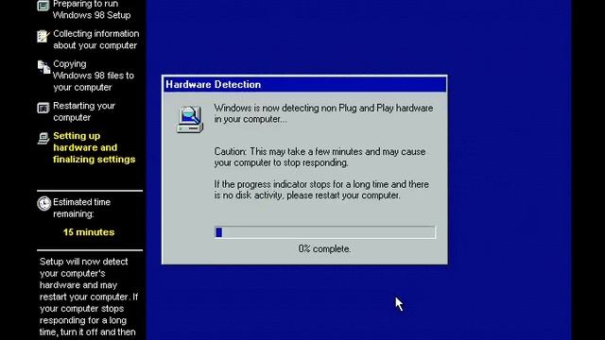Screen dimensions: 605x340
Task: Click the Estimated time clock icon
Action: click(x=44, y=204)
